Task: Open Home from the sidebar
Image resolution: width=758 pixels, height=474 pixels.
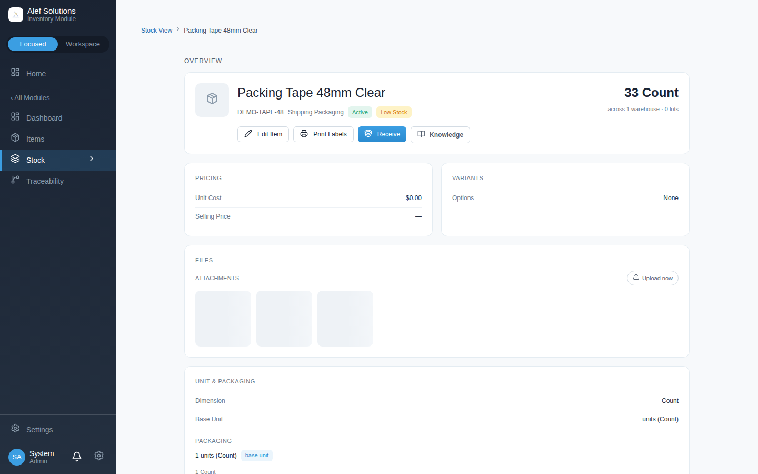Action: pos(58,74)
